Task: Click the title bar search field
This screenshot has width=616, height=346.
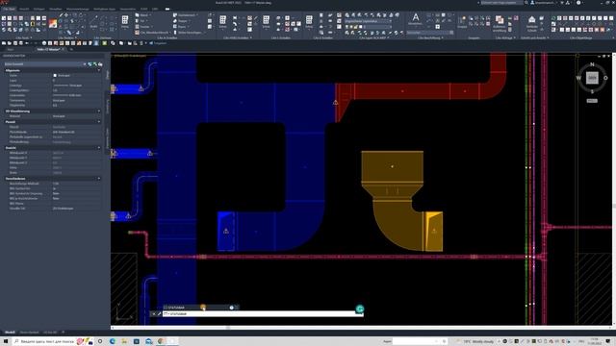Action: point(502,2)
